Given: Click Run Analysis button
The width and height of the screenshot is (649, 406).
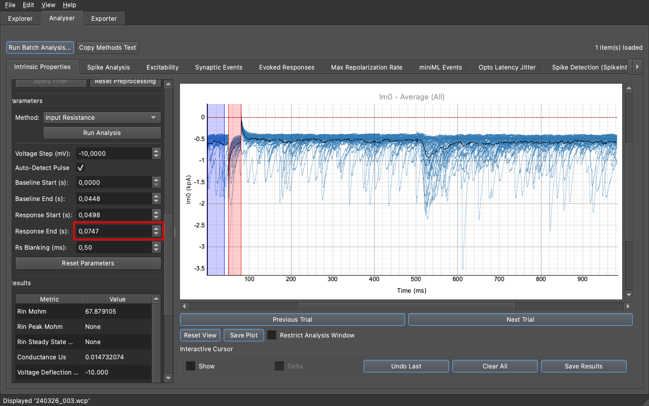Looking at the screenshot, I should click(102, 132).
